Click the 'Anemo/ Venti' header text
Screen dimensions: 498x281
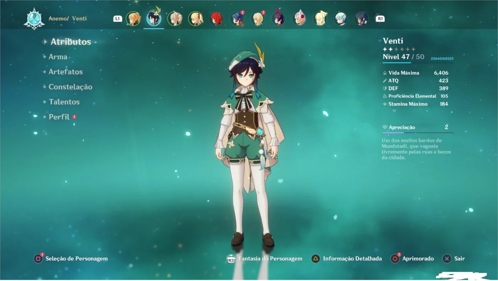click(x=68, y=18)
